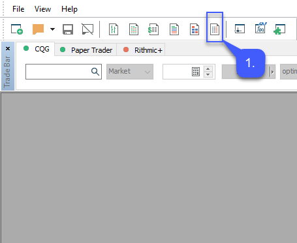This screenshot has height=243, width=297.
Task: Click the highlighted grid document icon
Action: 215,29
